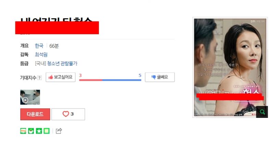Bookmark the page with the green star icon
The image size is (274, 148).
pos(39,131)
